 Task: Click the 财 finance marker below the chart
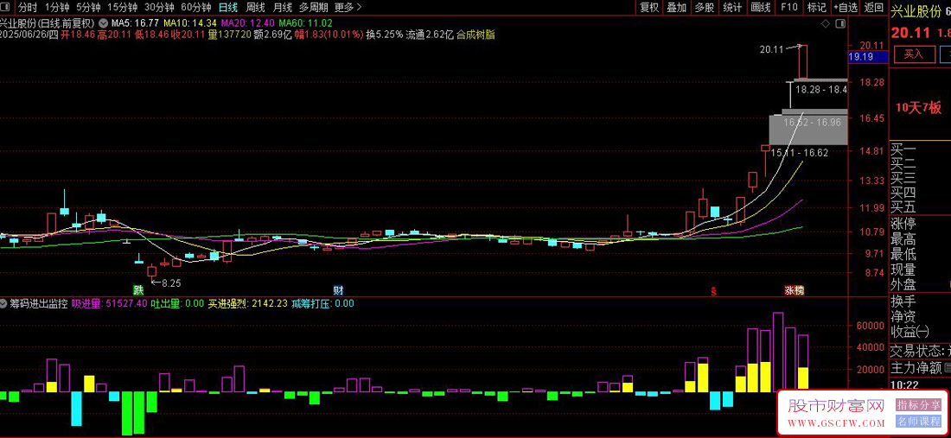338,289
